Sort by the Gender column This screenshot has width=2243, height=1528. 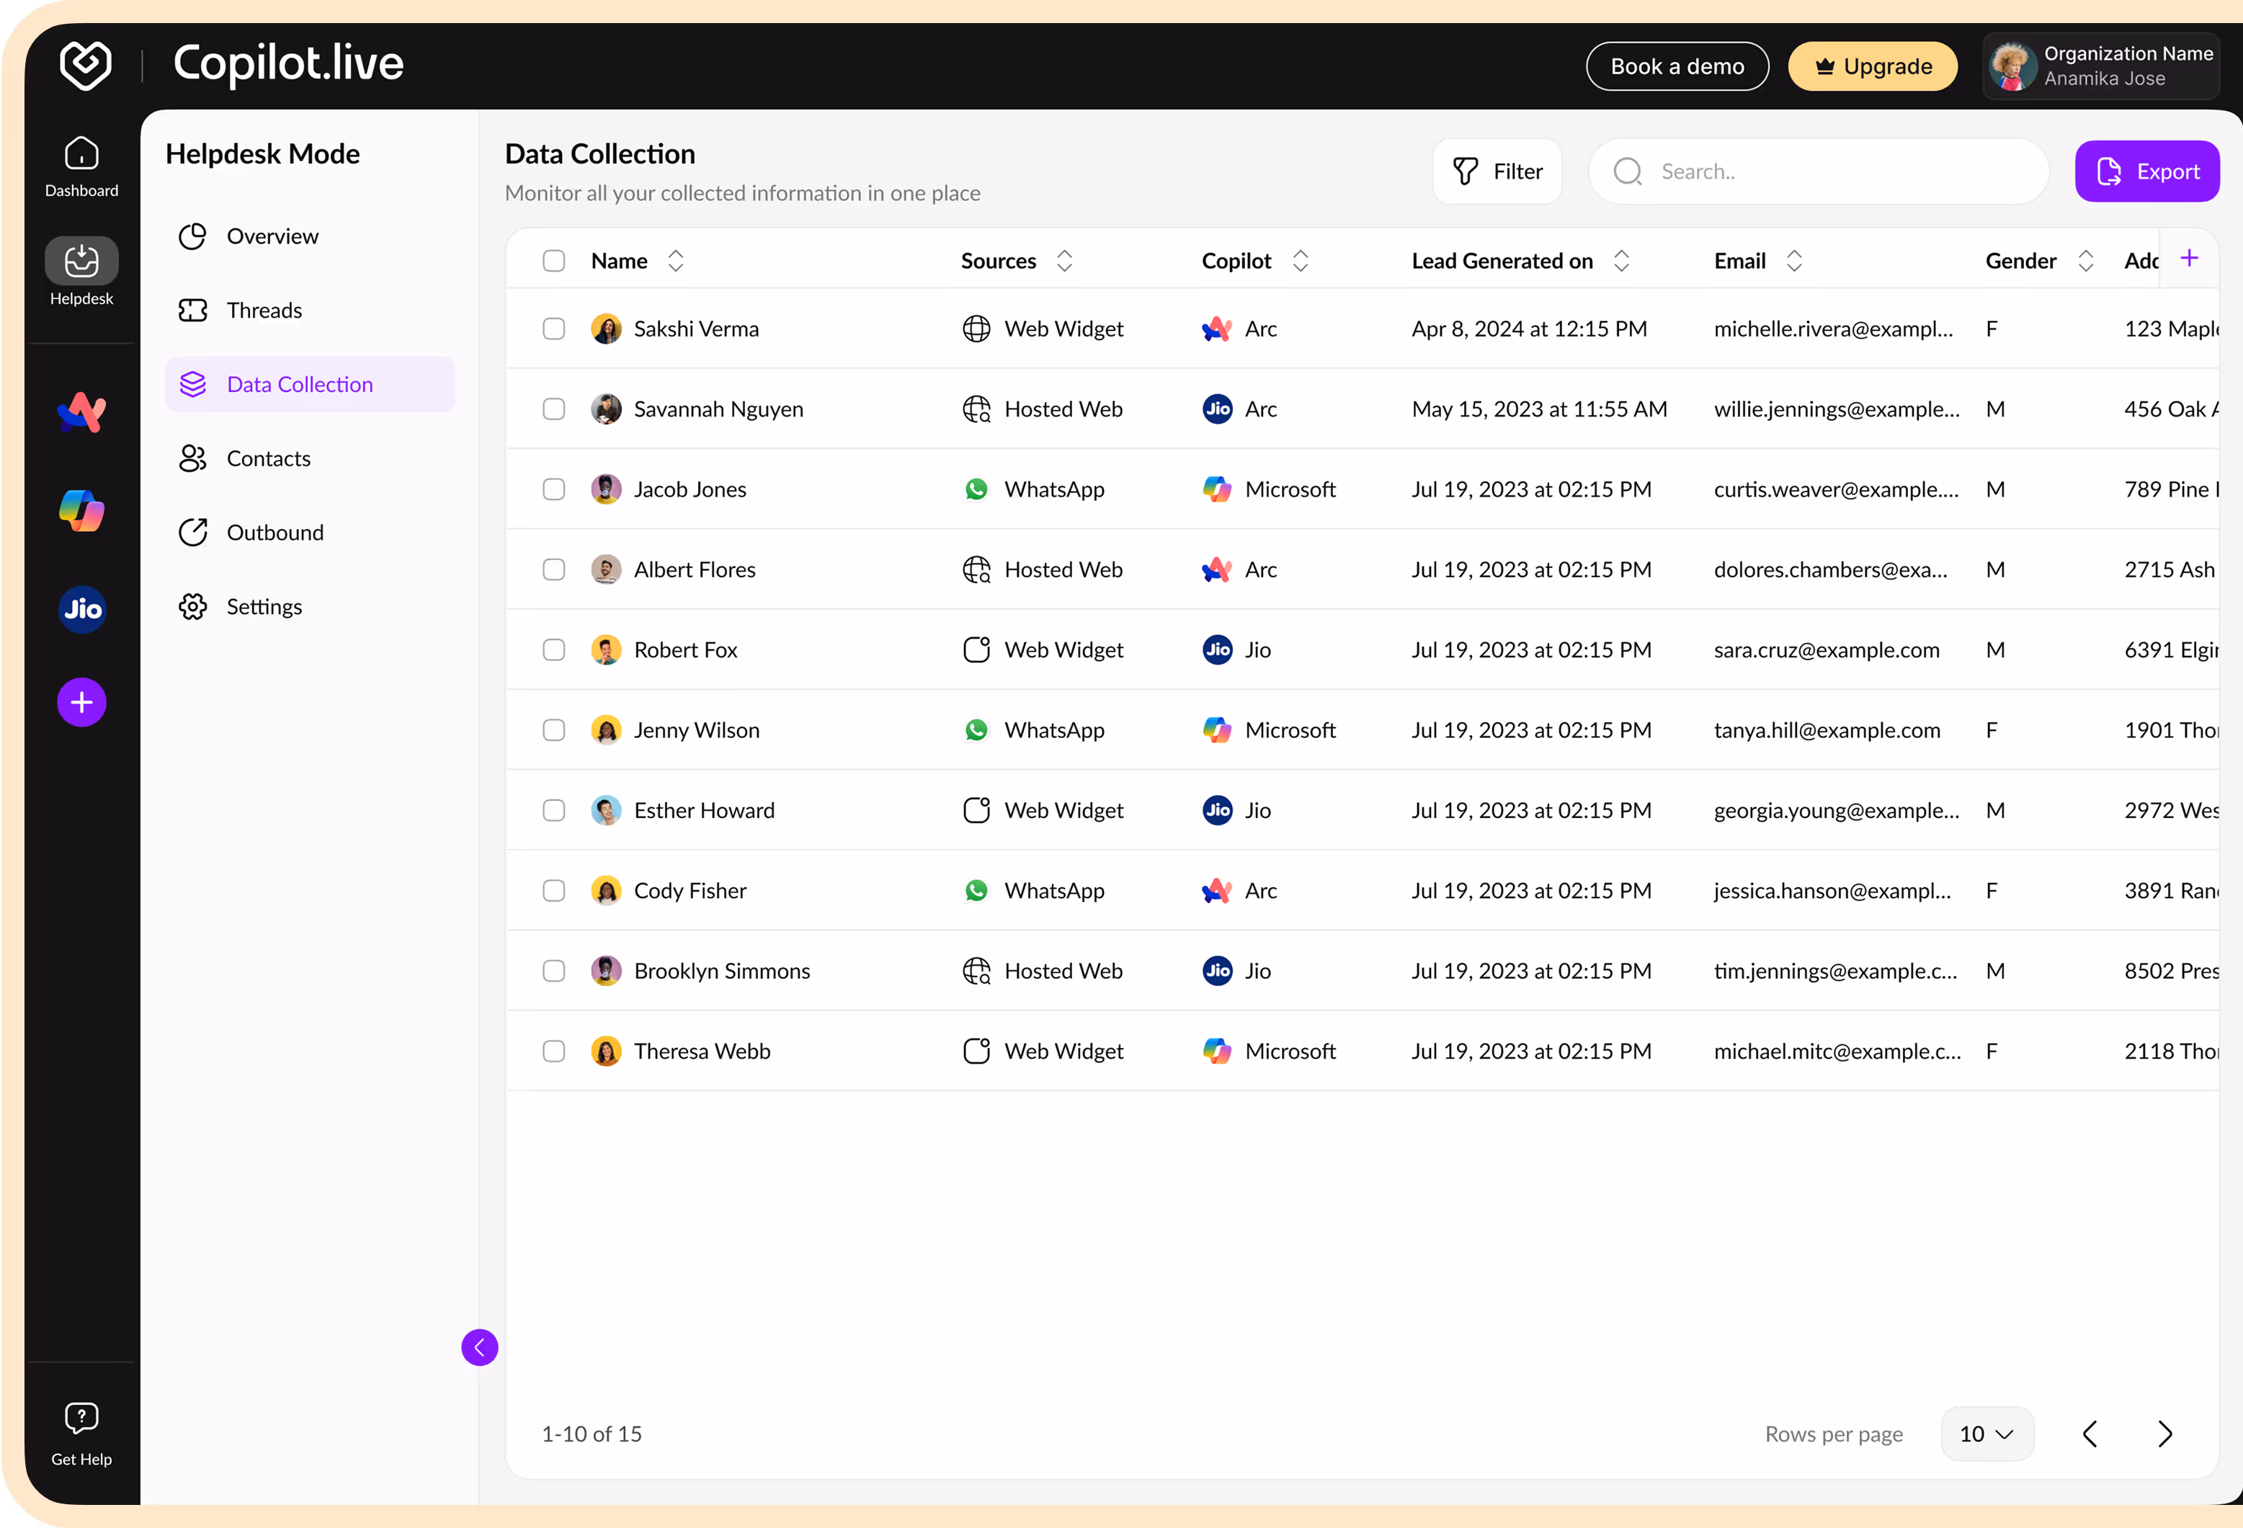click(x=2086, y=261)
